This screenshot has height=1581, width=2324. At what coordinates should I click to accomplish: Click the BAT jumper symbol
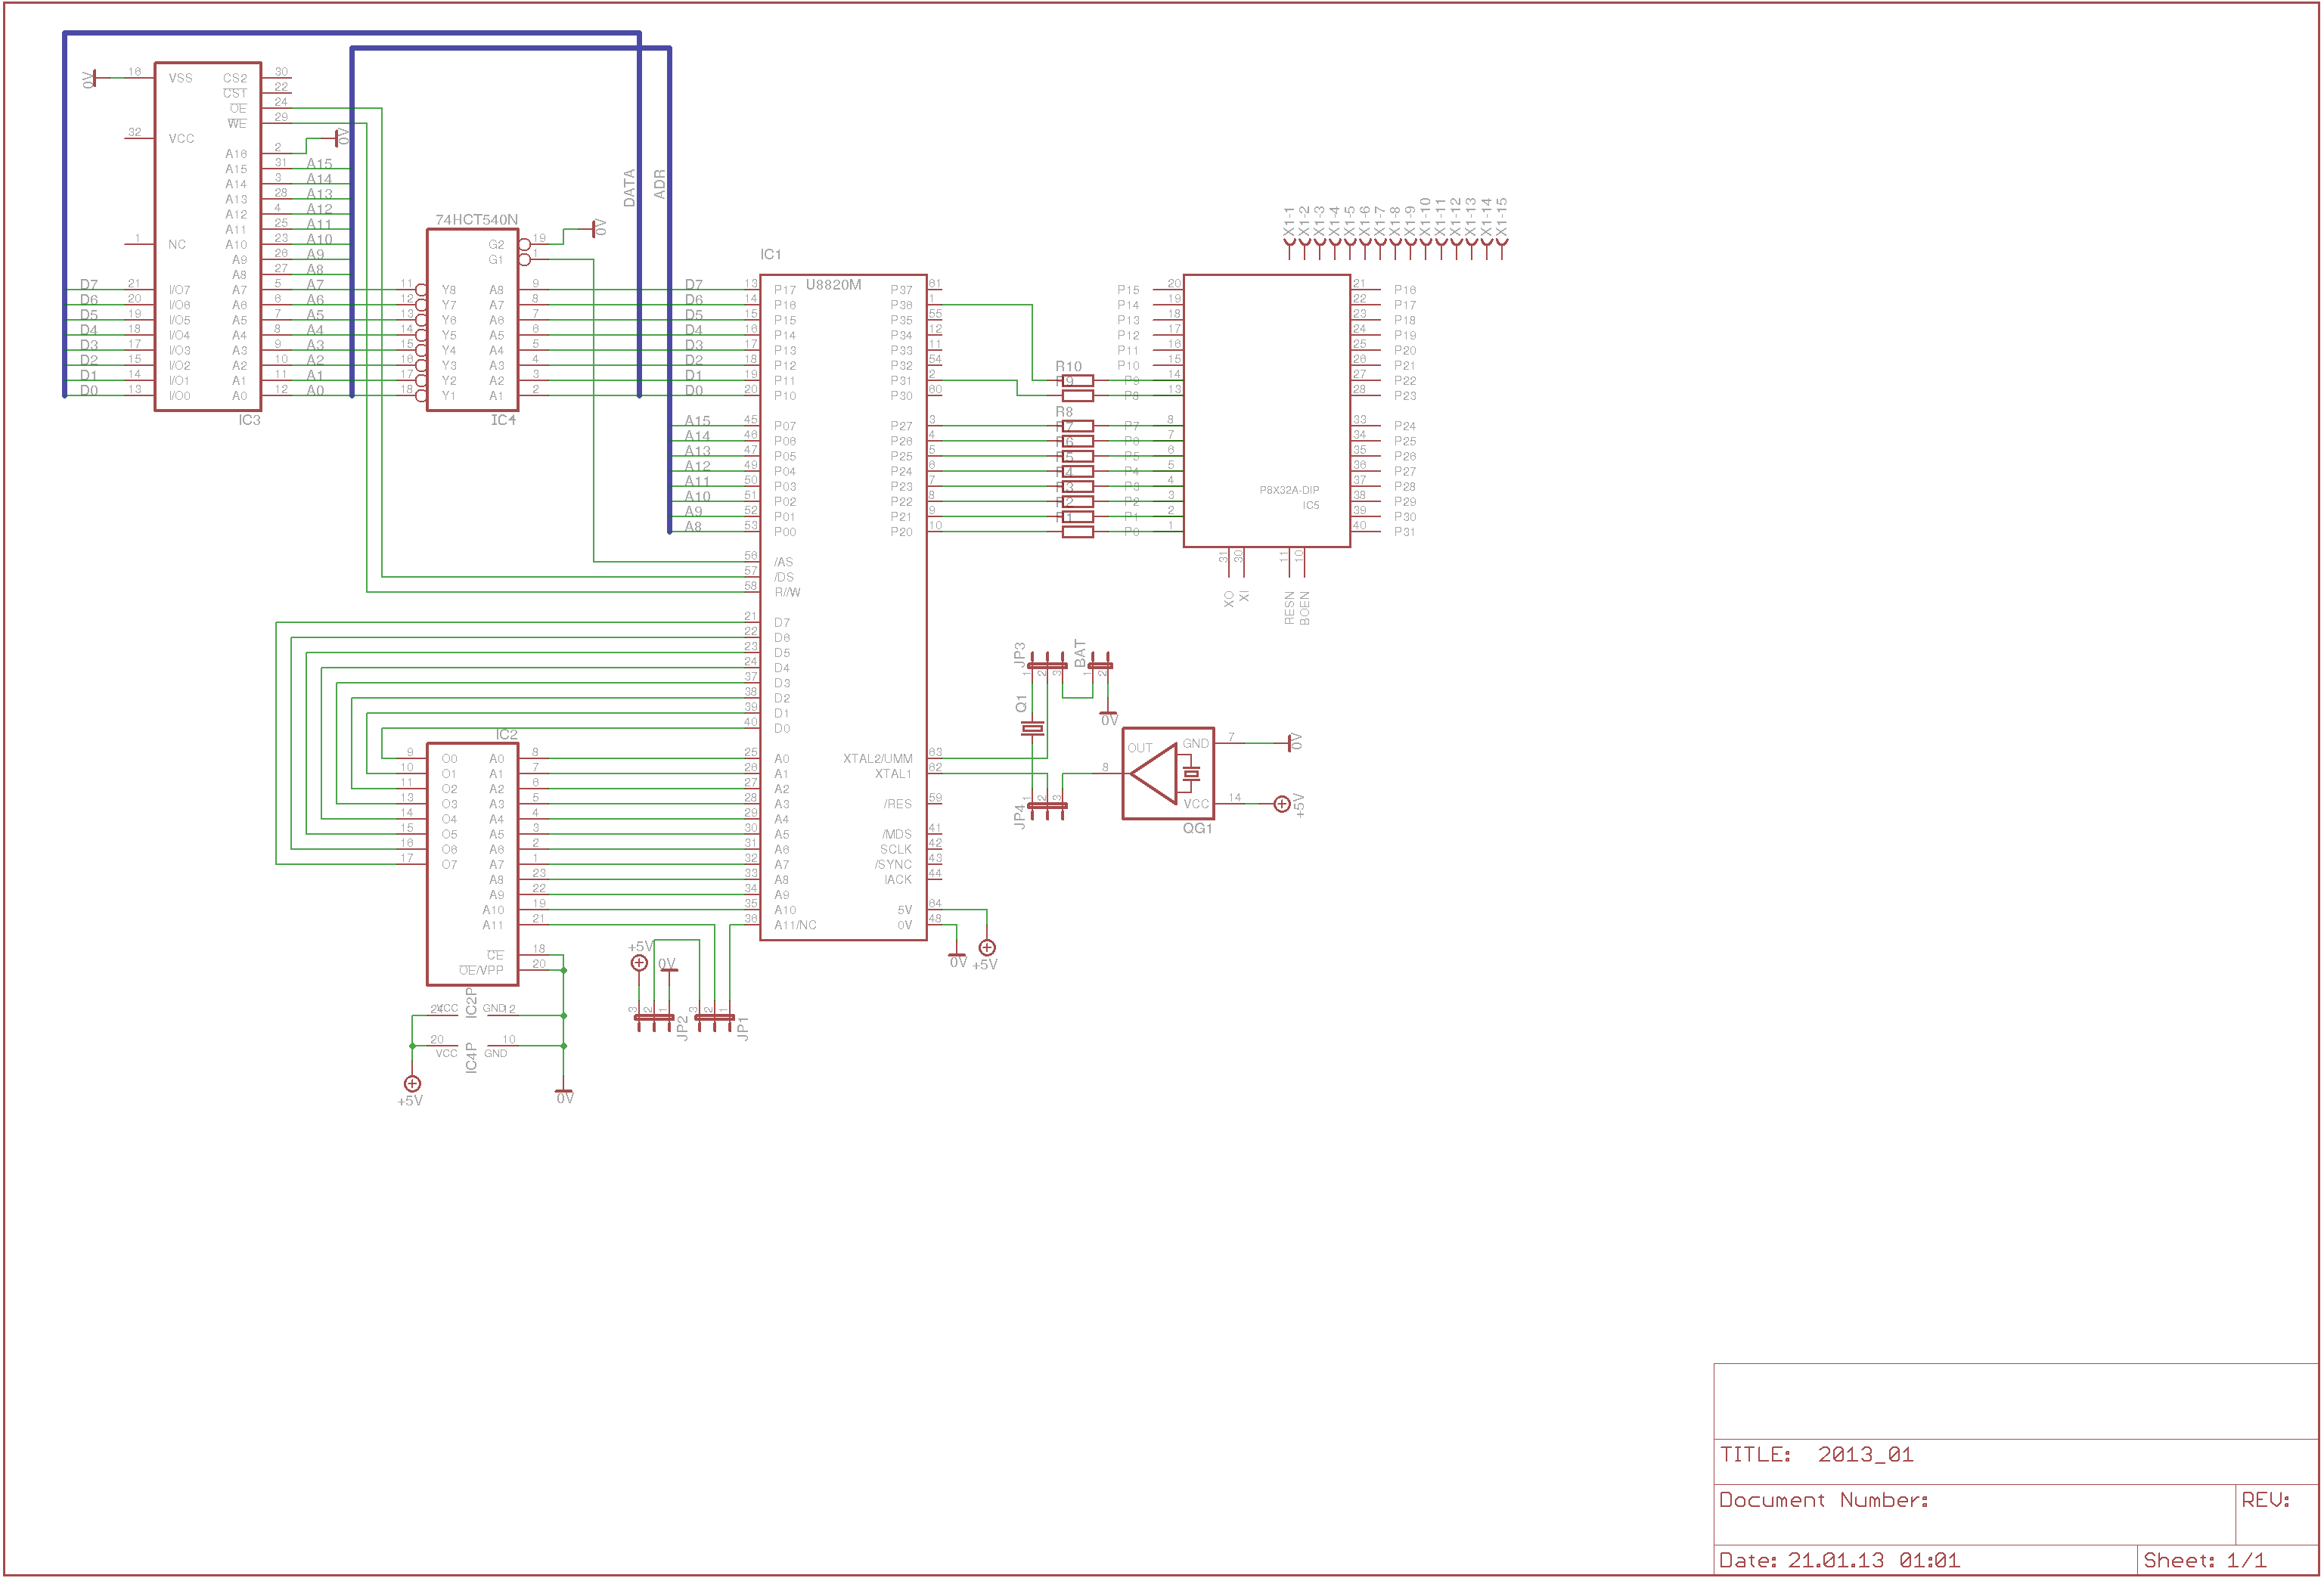click(x=1099, y=666)
